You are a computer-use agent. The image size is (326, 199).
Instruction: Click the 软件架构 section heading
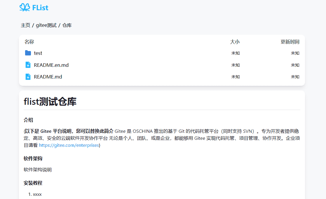[33, 158]
